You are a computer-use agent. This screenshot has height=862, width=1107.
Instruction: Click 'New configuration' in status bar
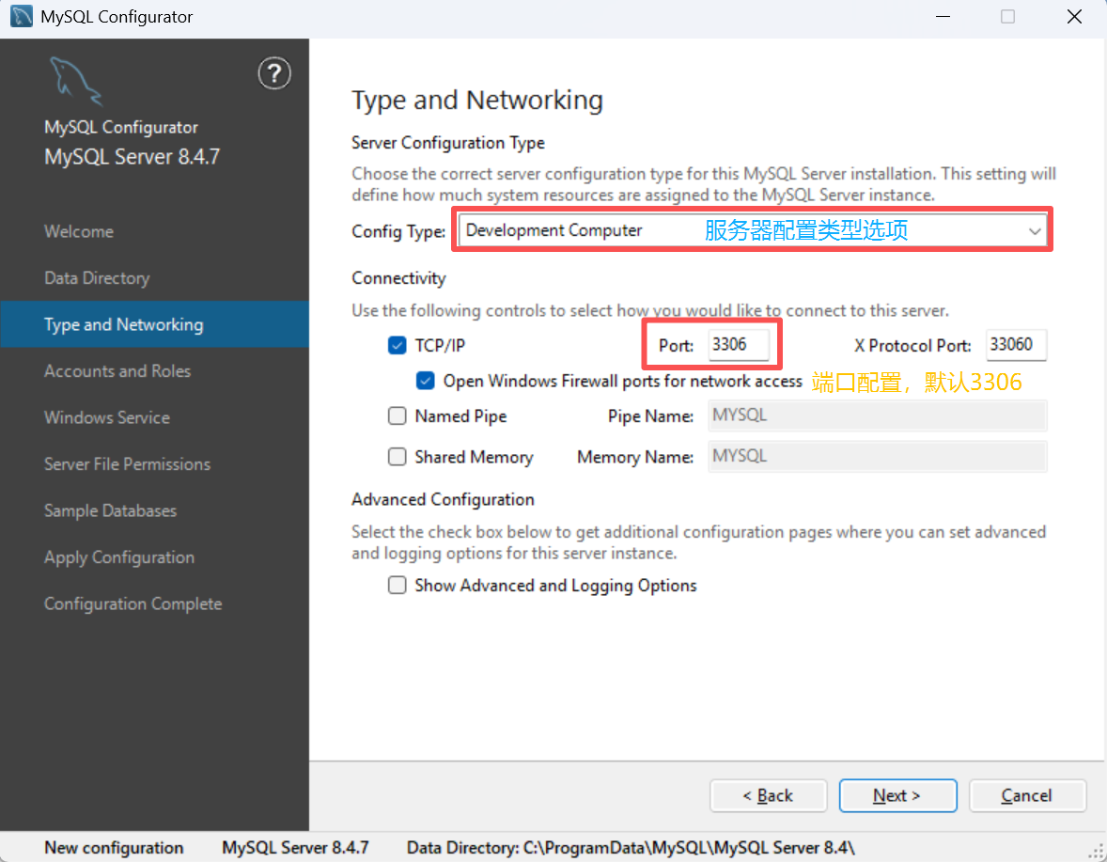[x=114, y=847]
